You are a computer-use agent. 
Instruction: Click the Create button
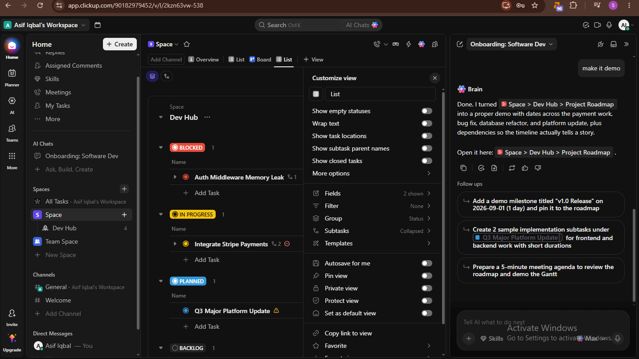pyautogui.click(x=120, y=44)
